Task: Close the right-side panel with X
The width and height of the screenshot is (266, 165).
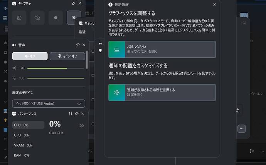Action: [244, 23]
